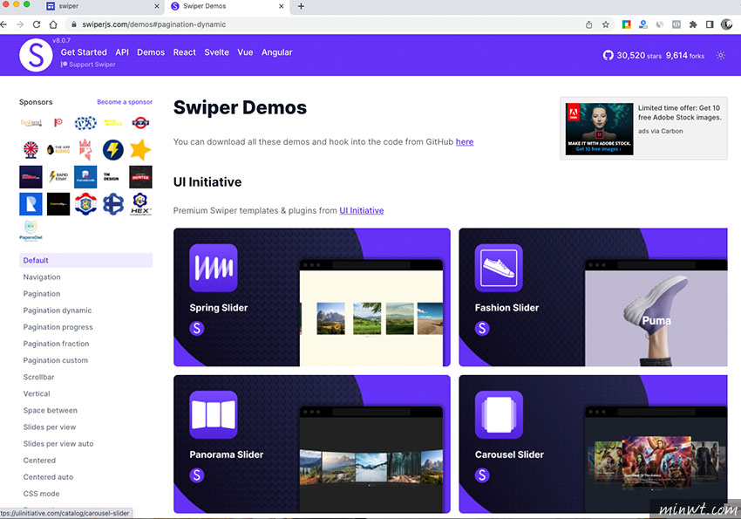The height and width of the screenshot is (519, 741).
Task: Click the Carousel Slider icon
Action: [x=499, y=414]
